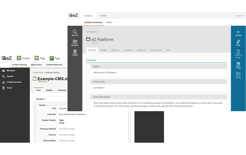Select the Details tab in back window

[49, 90]
